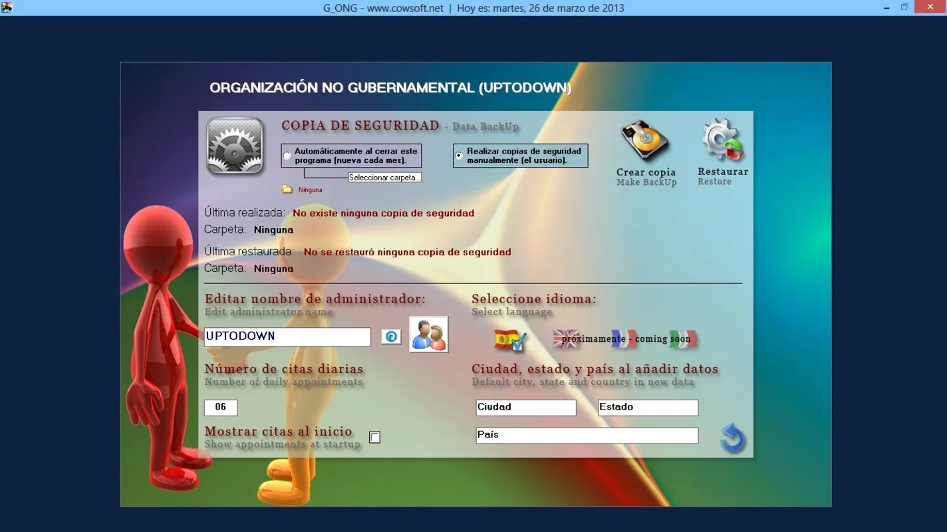Click the blue return arrow icon

click(733, 438)
